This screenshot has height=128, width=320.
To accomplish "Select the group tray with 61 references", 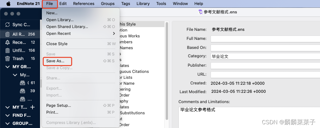I will click(x=22, y=83).
